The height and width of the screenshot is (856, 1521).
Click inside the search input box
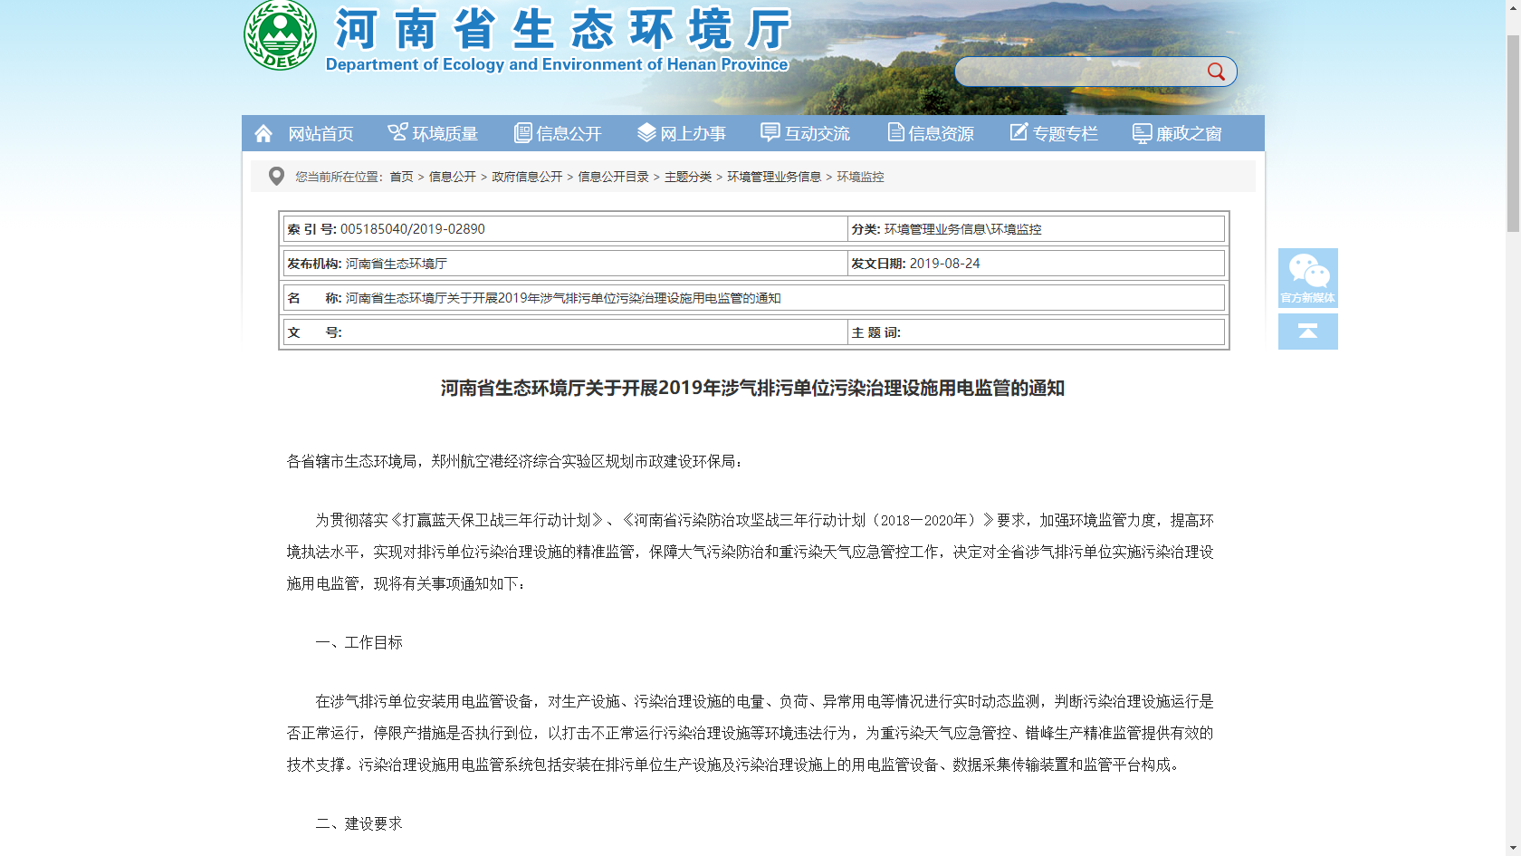(1068, 71)
